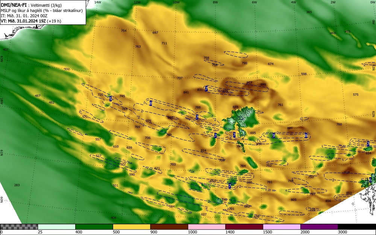Click the 1400 legend threshold label
This screenshot has height=235, width=376.
click(x=230, y=232)
